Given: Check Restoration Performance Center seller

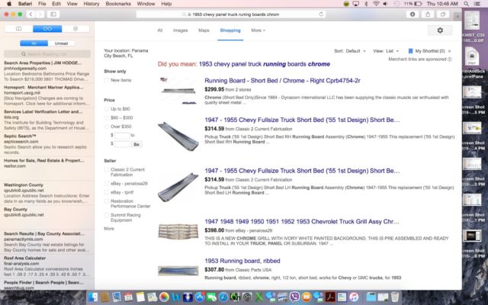Looking at the screenshot, I should point(107,201).
